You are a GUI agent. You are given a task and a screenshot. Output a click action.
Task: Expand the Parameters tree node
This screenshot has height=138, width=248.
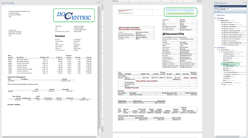[x=215, y=15]
